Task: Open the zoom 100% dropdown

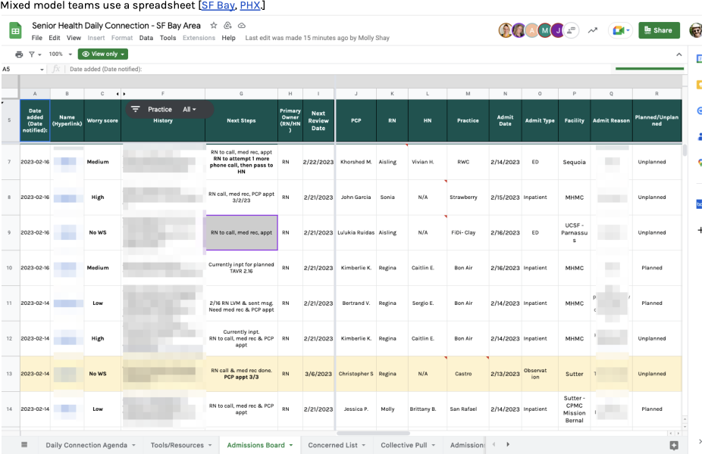Action: 60,54
